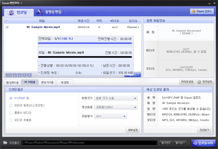Click the 세부설정 button
This screenshot has width=218, height=149.
point(132,130)
